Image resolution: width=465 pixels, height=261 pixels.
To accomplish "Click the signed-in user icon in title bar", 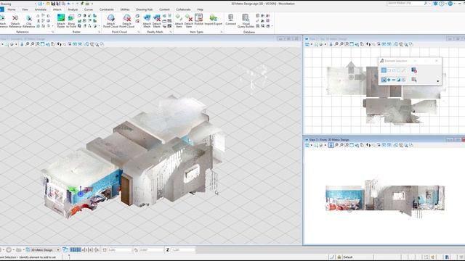I will point(450,4).
